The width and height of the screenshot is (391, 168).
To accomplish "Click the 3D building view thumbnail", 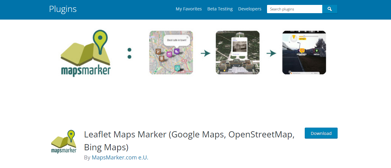I will pyautogui.click(x=238, y=52).
